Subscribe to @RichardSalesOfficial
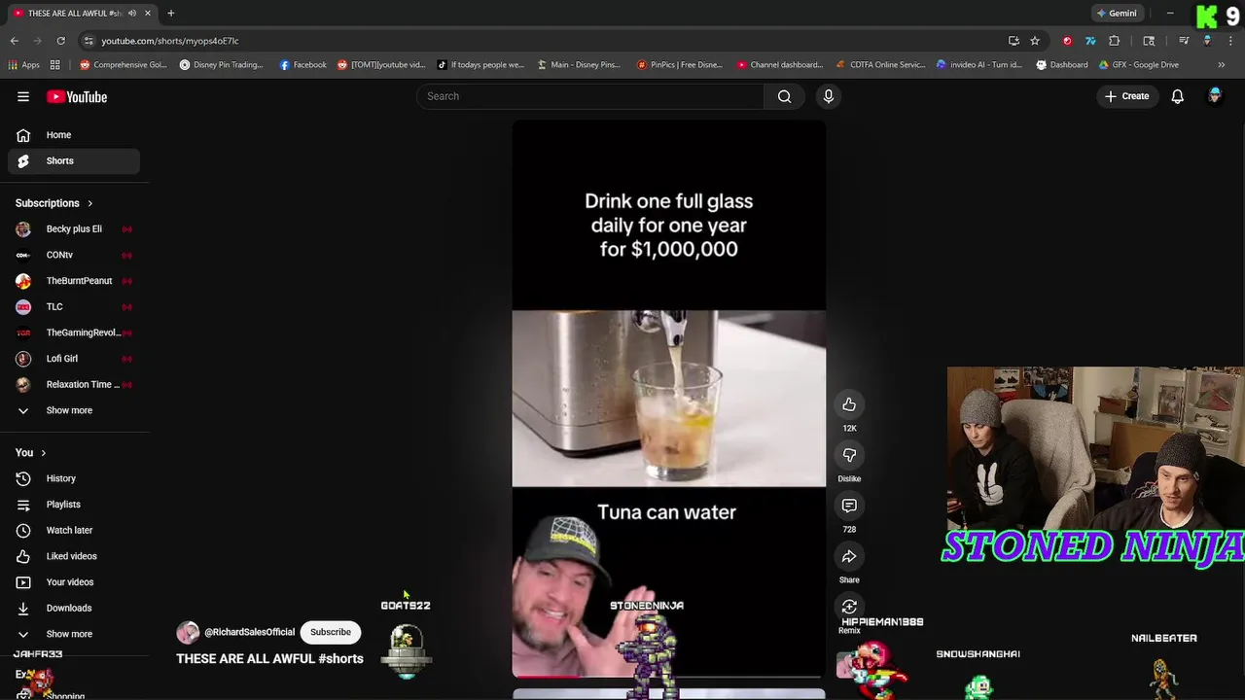 coord(331,632)
